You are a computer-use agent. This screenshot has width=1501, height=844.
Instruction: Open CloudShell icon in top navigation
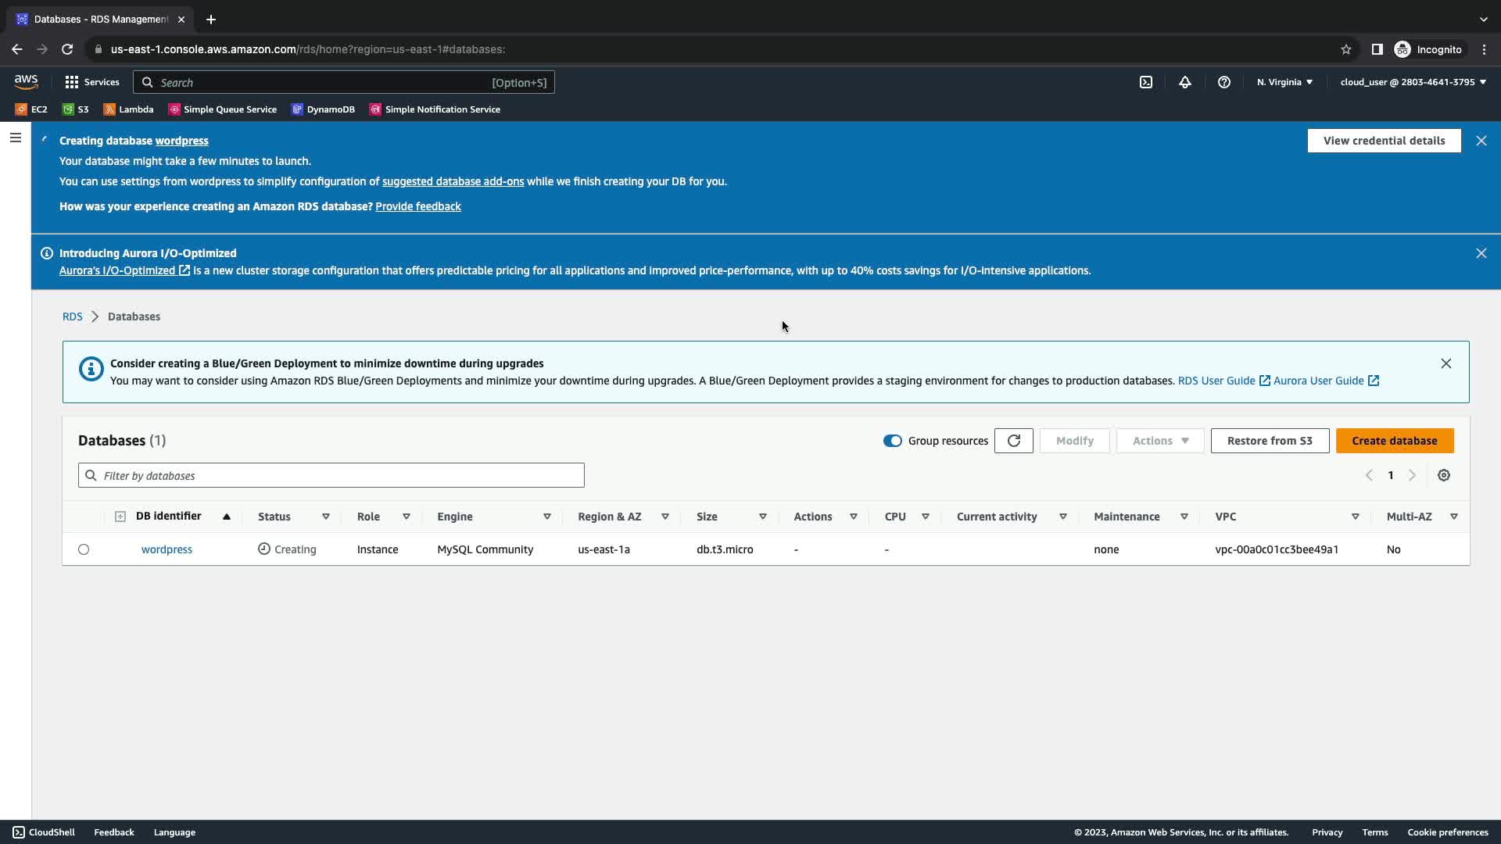(x=1146, y=82)
